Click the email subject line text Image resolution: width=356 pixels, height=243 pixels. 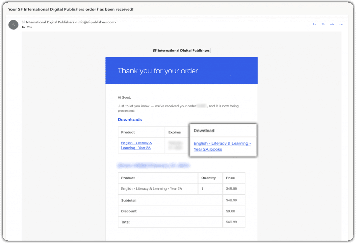pyautogui.click(x=71, y=9)
